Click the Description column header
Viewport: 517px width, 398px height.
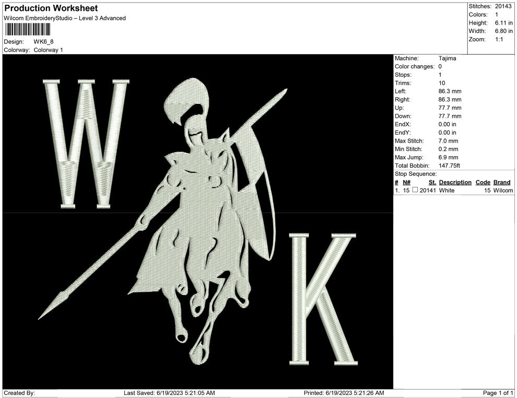click(455, 182)
